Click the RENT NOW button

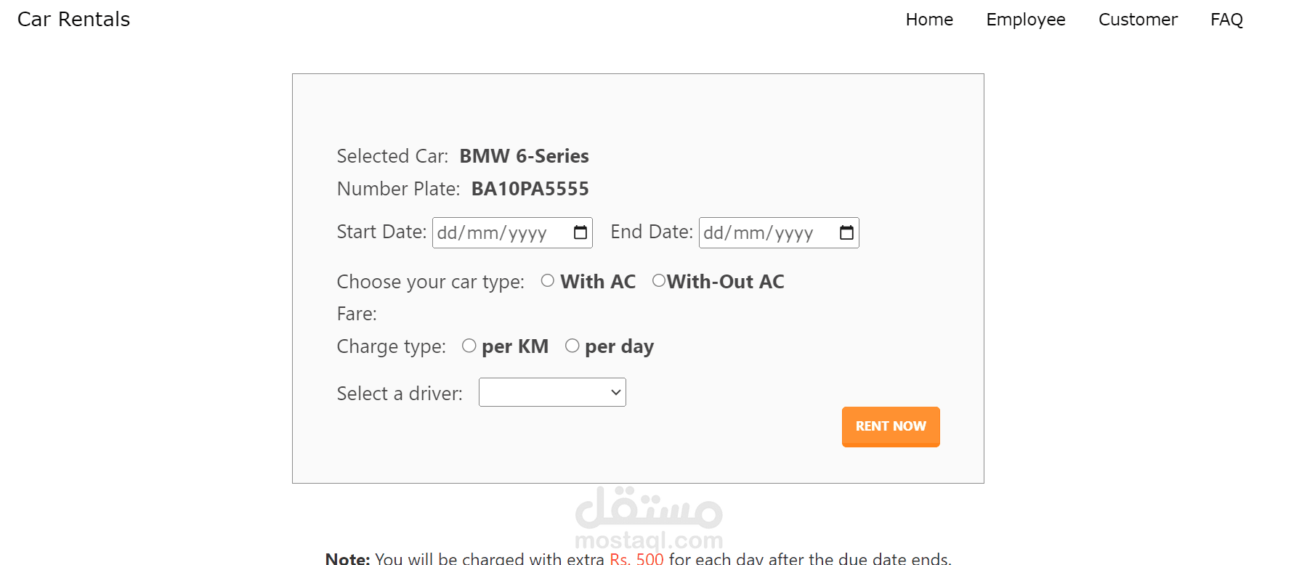click(891, 426)
